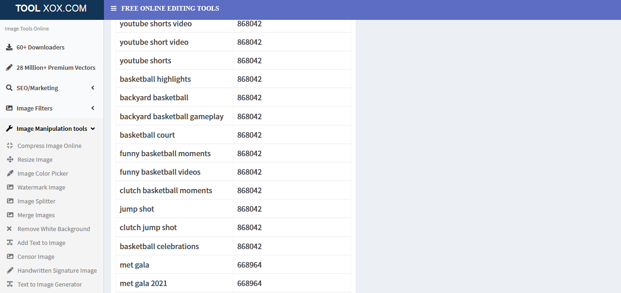The width and height of the screenshot is (621, 293).
Task: Click 868042 value in 'basketball court' row
Action: pos(250,135)
